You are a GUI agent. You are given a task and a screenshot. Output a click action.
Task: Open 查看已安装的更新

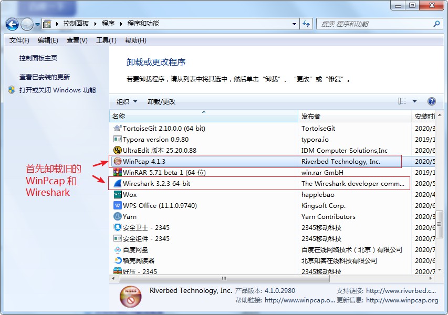44,77
